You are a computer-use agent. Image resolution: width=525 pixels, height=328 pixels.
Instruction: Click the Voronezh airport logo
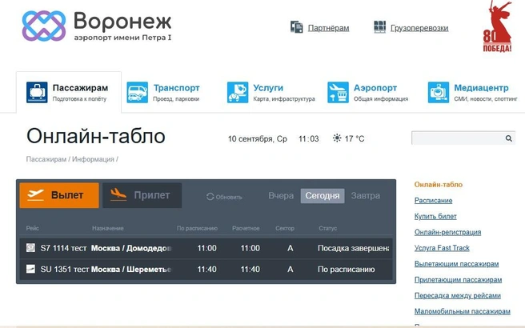click(x=97, y=26)
